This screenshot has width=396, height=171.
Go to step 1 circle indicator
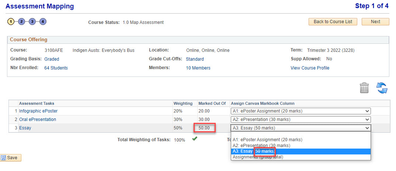coord(11,22)
